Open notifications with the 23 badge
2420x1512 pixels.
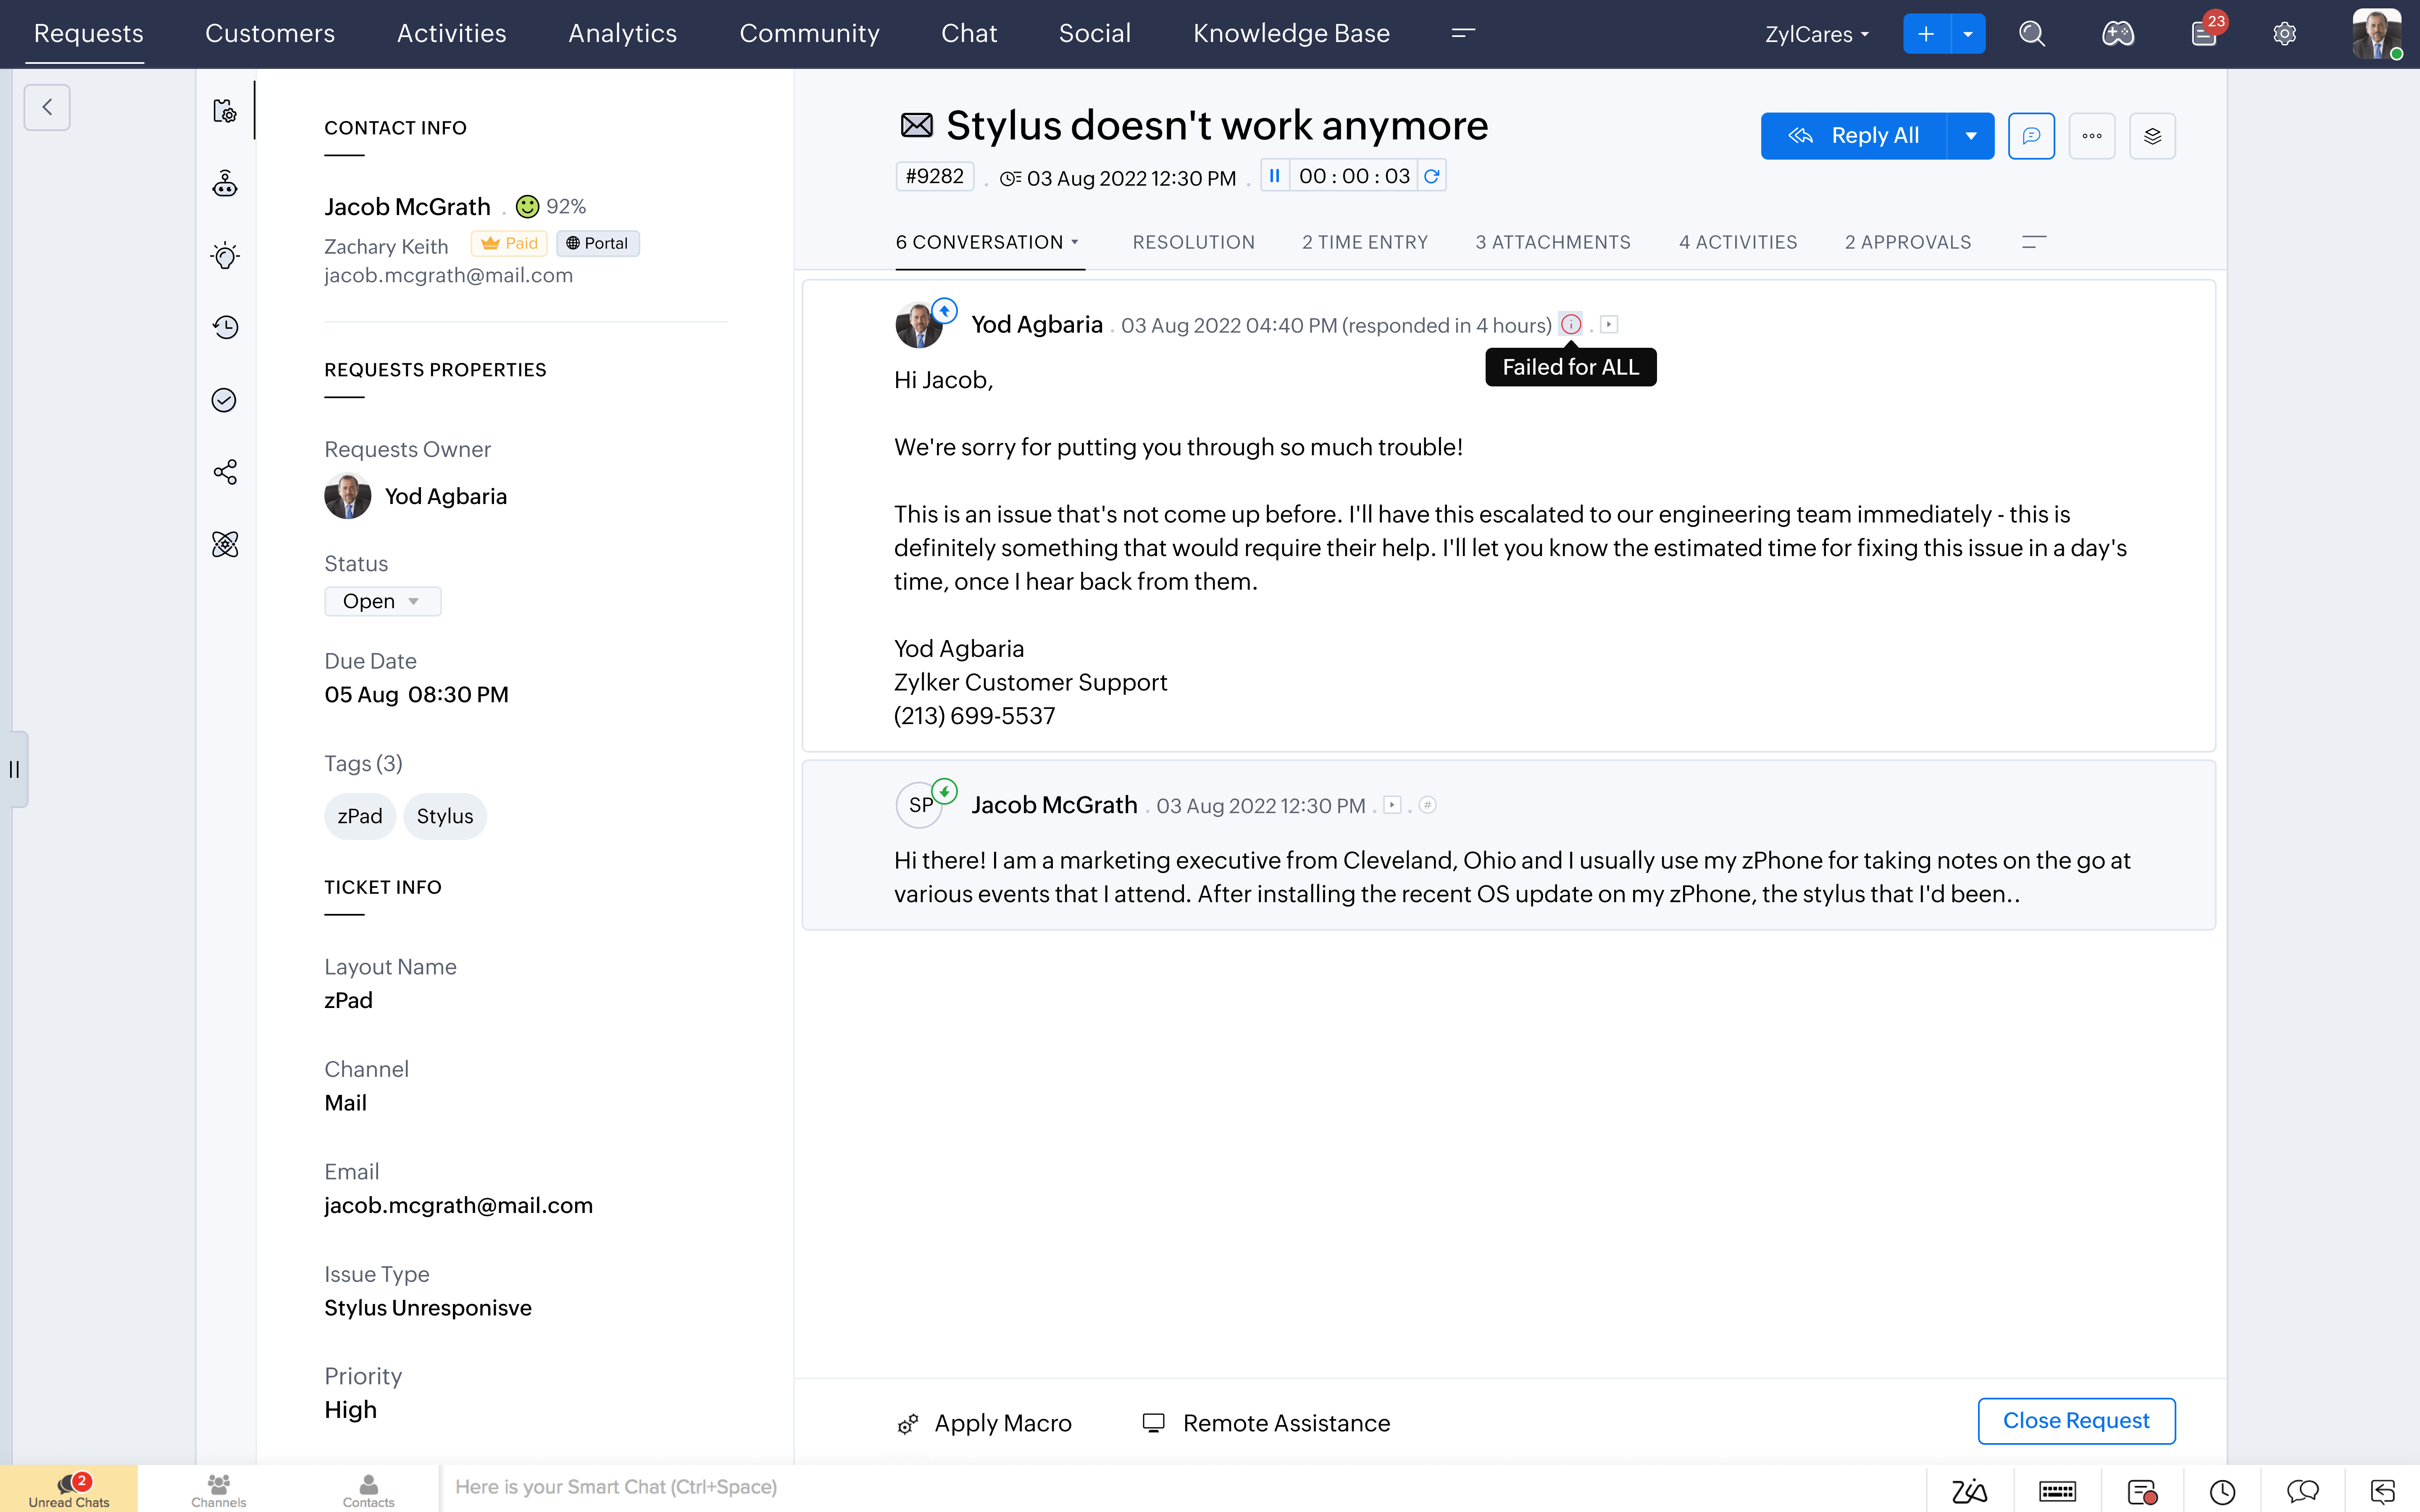[2204, 34]
